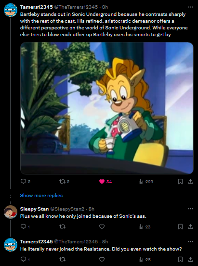
Task: Show more replies in thread
Action: (x=41, y=196)
